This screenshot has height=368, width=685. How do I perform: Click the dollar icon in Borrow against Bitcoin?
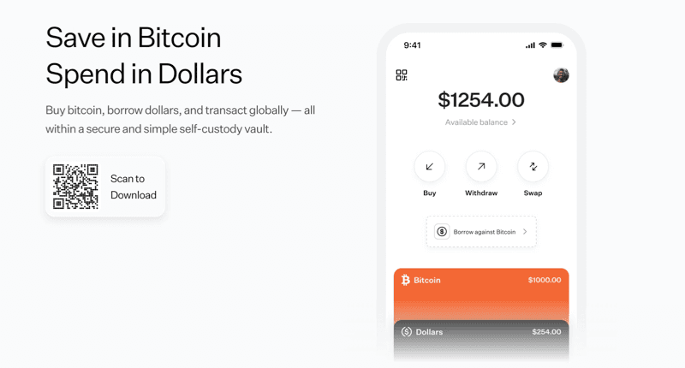point(442,232)
